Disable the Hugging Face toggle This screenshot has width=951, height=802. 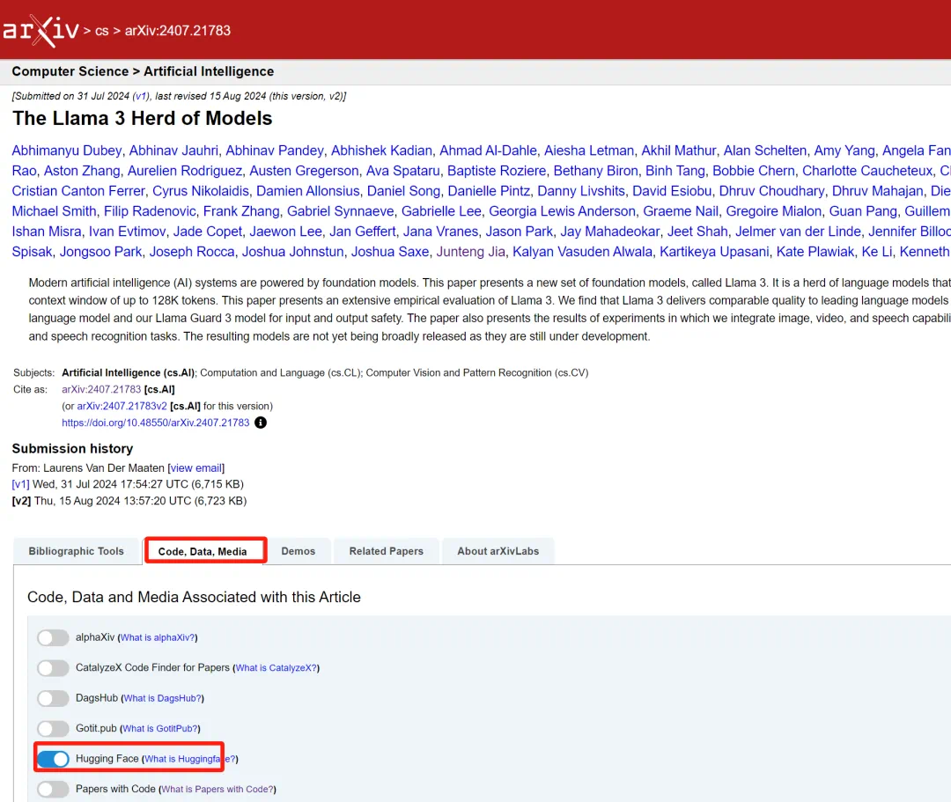click(53, 759)
